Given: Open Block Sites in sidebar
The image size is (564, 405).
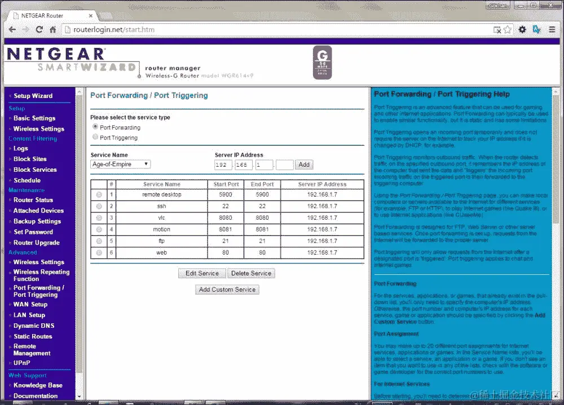Looking at the screenshot, I should point(30,159).
